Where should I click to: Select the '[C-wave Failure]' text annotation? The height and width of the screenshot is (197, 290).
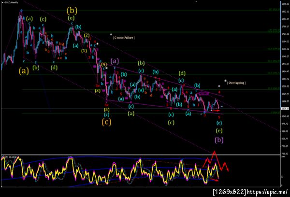point(124,38)
